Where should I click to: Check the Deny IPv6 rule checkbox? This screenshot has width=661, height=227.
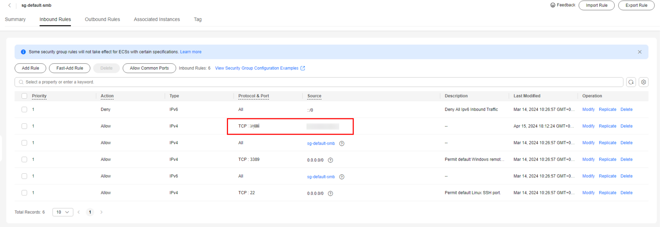click(24, 109)
